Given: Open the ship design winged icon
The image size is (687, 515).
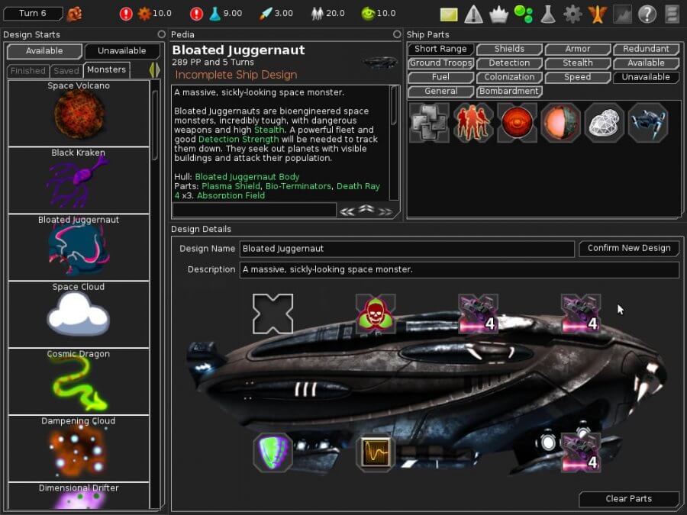Looking at the screenshot, I should (597, 14).
